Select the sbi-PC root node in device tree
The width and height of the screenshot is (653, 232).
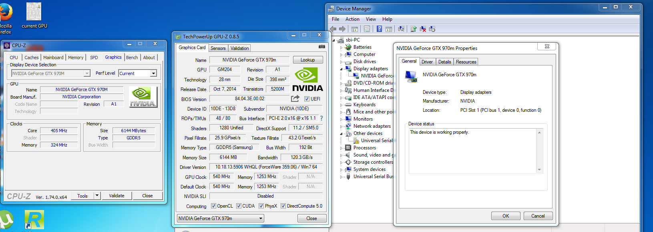[x=353, y=40]
